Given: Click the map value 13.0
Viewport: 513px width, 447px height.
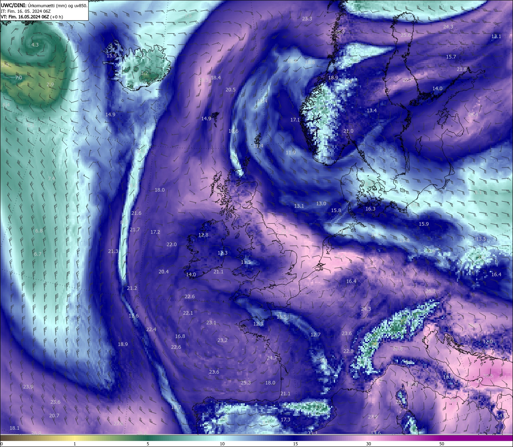Looking at the screenshot, I should click(x=321, y=203).
